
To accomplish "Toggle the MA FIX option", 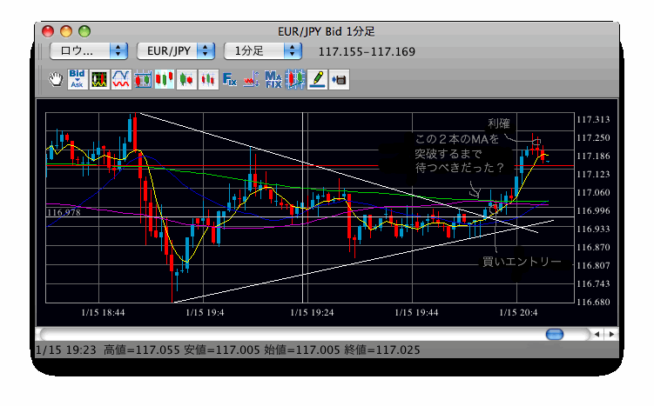I will tap(273, 79).
